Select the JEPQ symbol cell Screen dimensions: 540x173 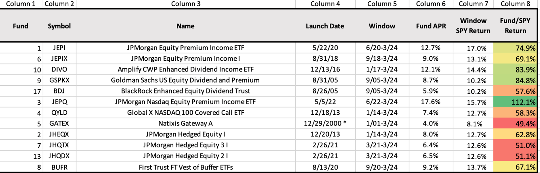59,102
